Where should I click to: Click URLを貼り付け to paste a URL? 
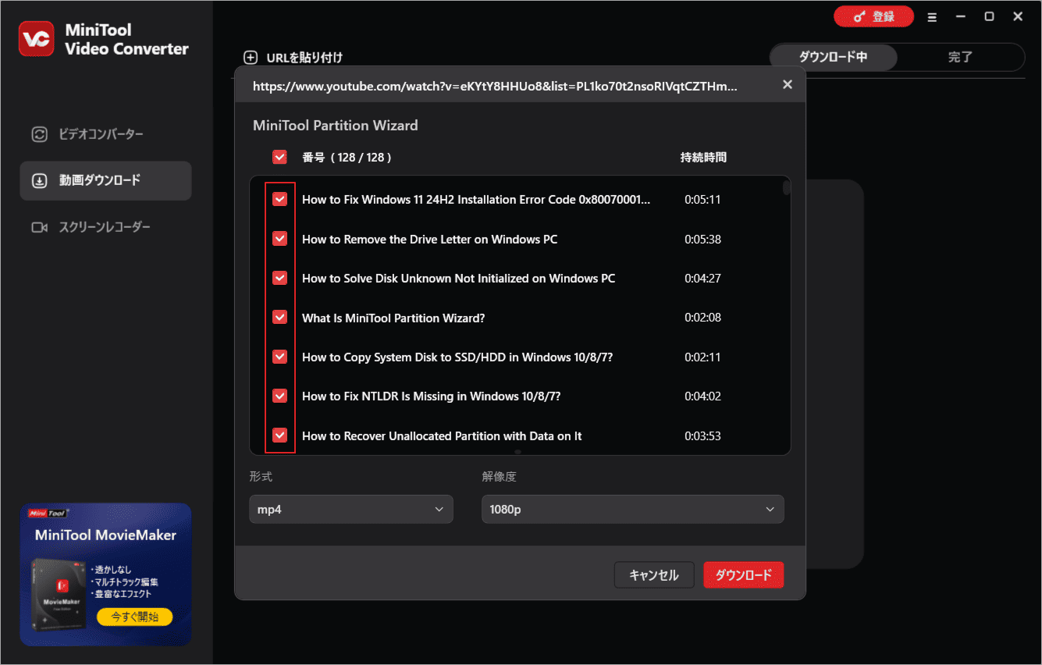point(304,57)
